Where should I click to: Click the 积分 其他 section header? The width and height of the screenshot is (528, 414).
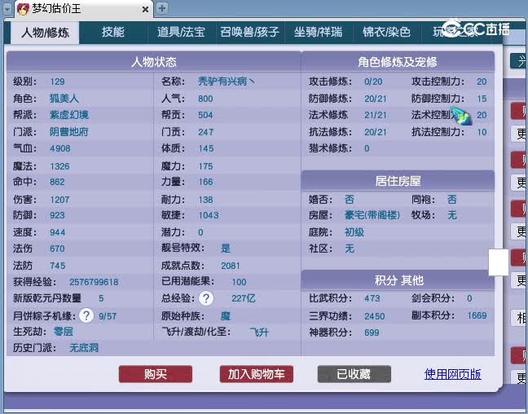tap(399, 280)
